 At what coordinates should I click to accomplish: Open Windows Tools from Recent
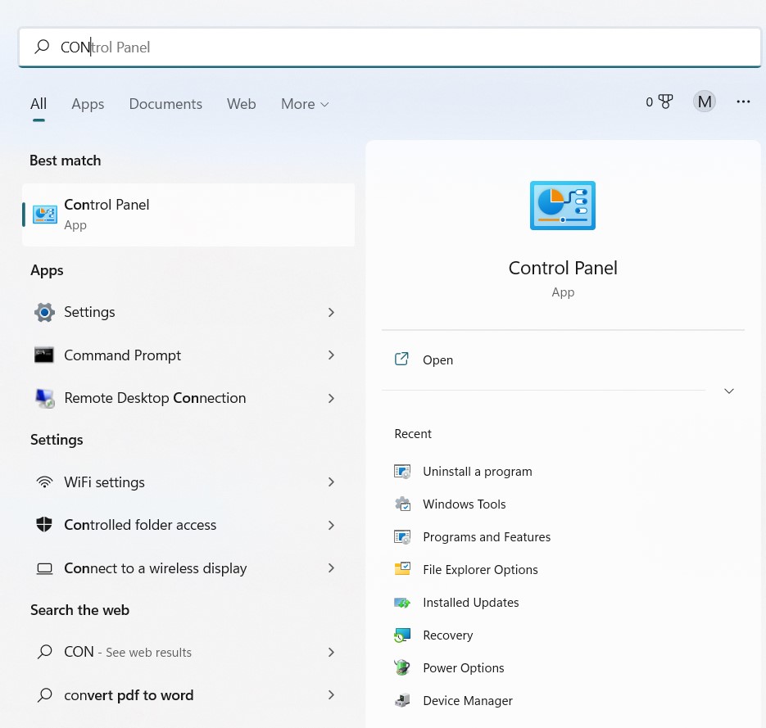coord(464,504)
